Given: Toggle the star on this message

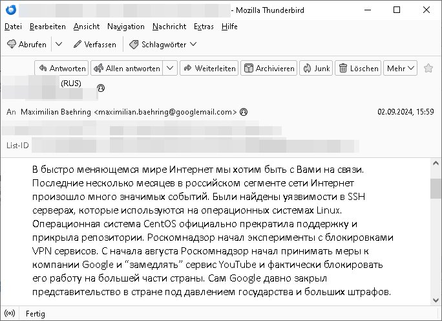Looking at the screenshot, I should pyautogui.click(x=428, y=68).
